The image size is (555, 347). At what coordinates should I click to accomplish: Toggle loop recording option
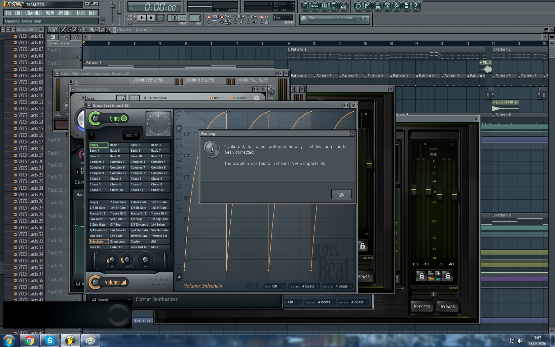(x=248, y=17)
